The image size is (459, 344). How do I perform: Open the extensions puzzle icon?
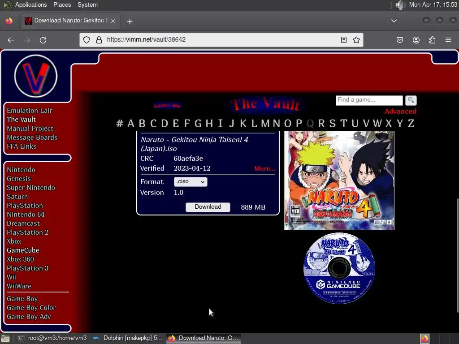[x=432, y=40]
